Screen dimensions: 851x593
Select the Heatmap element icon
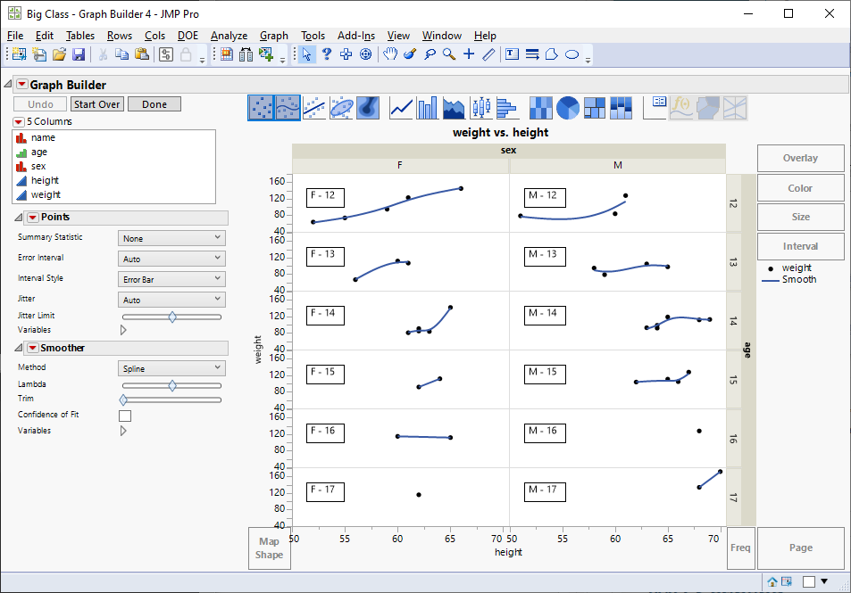[540, 107]
